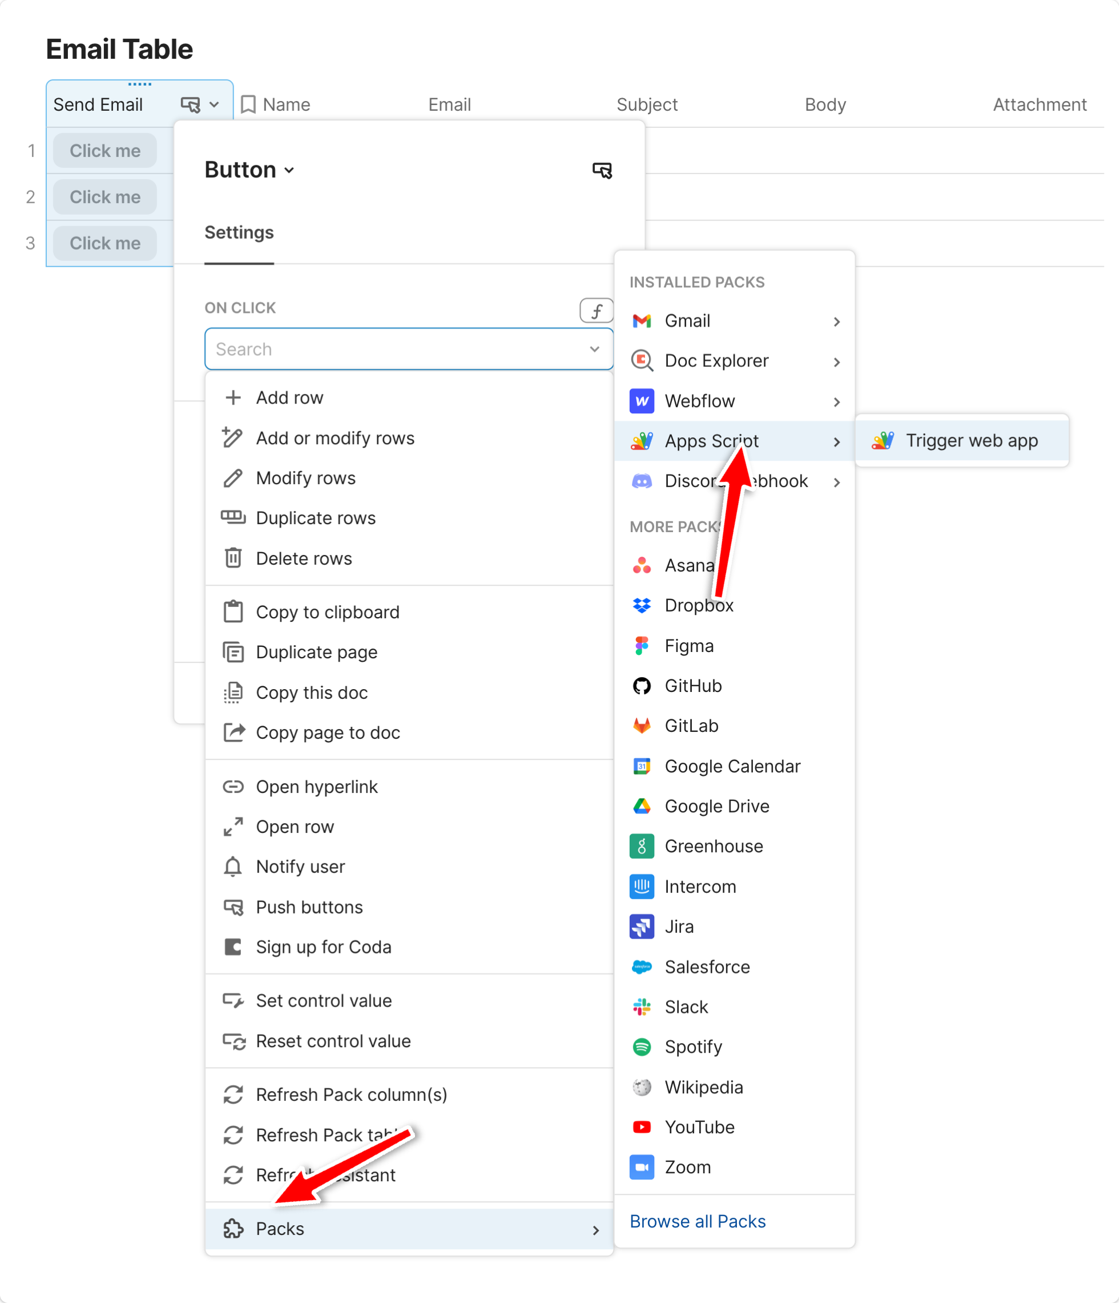The width and height of the screenshot is (1120, 1304).
Task: Click the Webflow pack icon
Action: pyautogui.click(x=642, y=401)
